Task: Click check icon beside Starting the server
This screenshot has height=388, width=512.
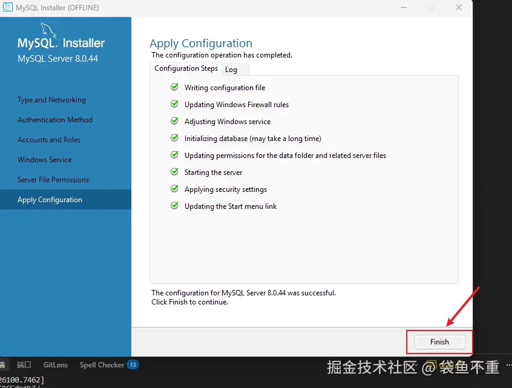Action: click(175, 172)
